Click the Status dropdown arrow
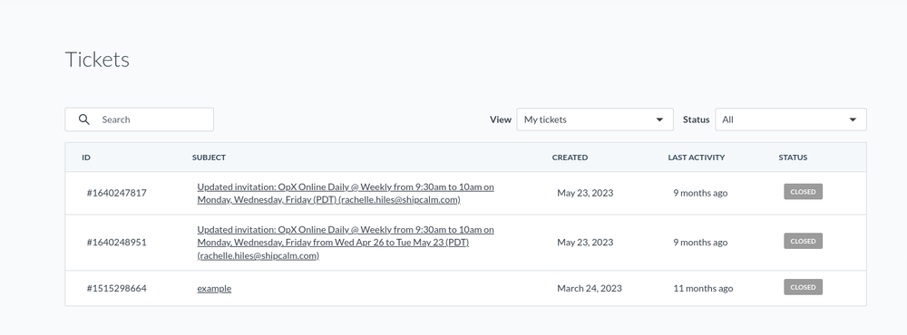 click(852, 120)
